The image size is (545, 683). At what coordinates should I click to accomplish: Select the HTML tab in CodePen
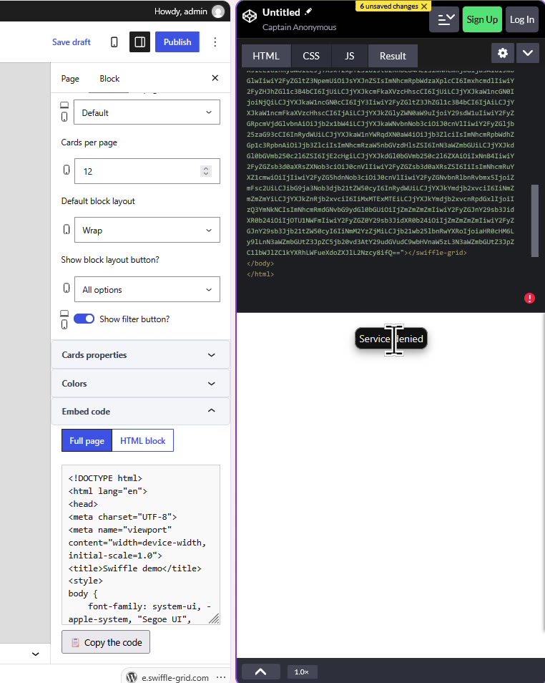point(266,56)
